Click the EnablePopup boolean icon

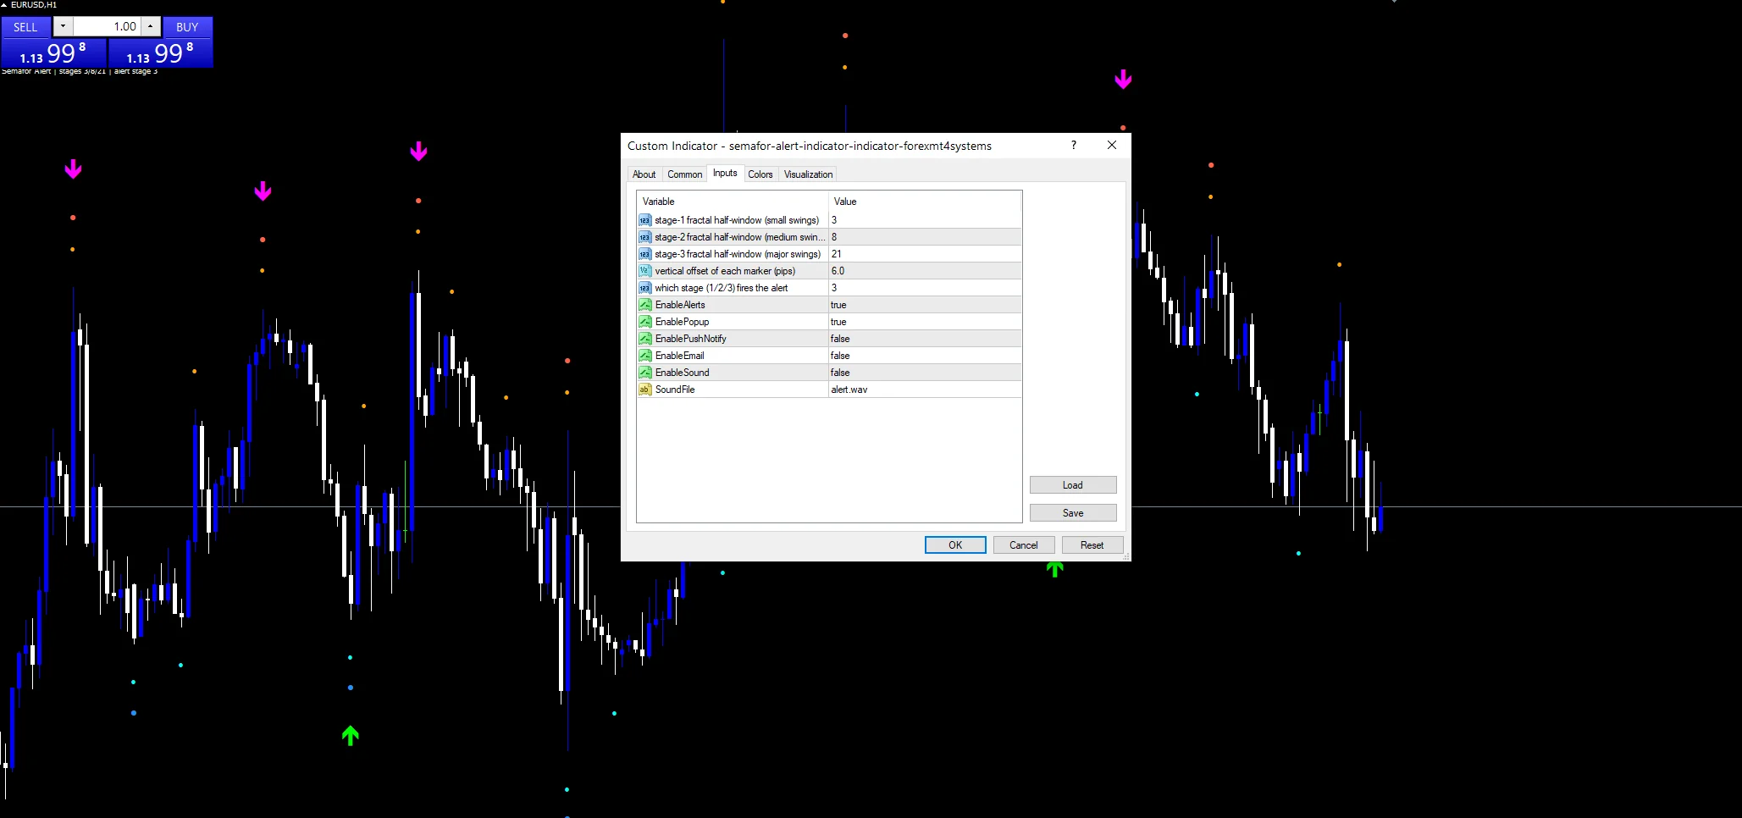point(645,322)
